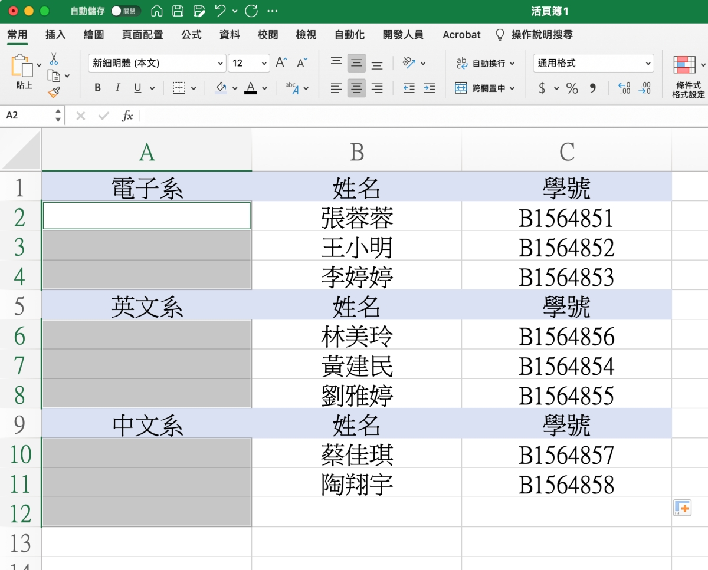Image resolution: width=708 pixels, height=570 pixels.
Task: Apply underline formatting
Action: pyautogui.click(x=137, y=88)
